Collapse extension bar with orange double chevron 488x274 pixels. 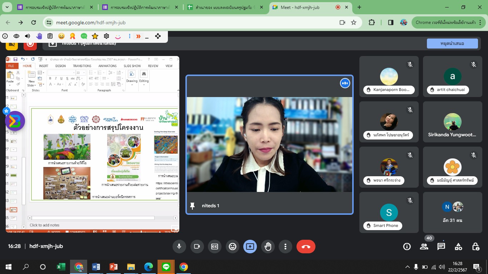138,36
